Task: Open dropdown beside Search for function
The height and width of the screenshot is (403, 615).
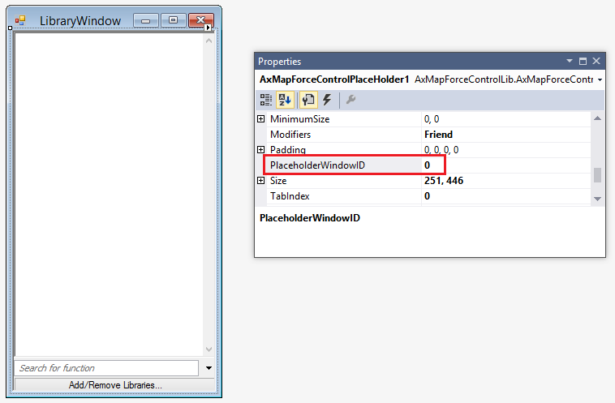Action: pyautogui.click(x=209, y=368)
